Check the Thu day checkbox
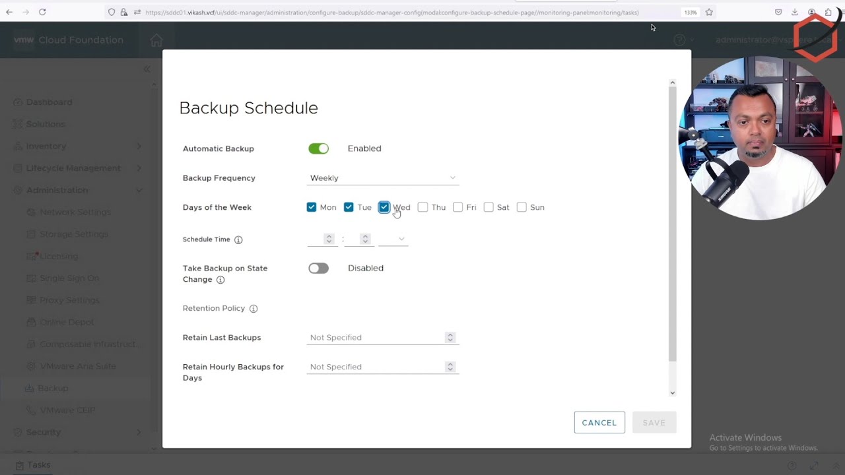845x475 pixels. pos(423,207)
